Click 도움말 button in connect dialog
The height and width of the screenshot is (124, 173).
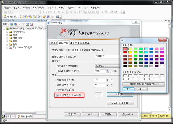coord(108,114)
